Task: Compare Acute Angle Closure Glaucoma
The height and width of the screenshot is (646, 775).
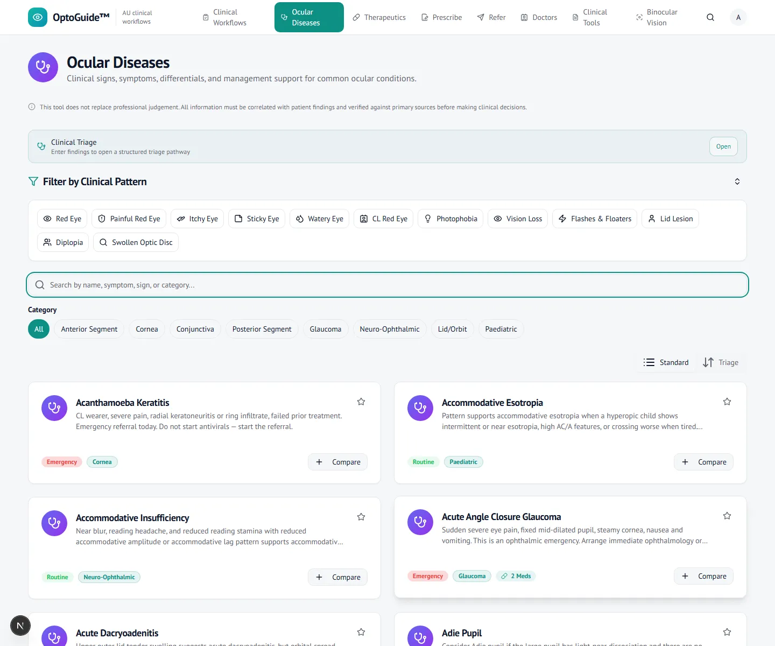Action: (704, 576)
